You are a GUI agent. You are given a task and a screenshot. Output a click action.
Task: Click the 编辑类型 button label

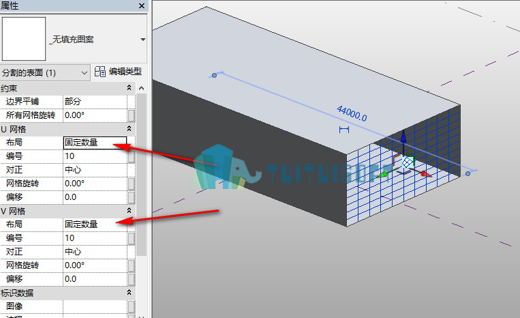click(125, 72)
